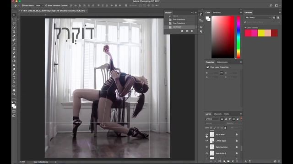Open the Edit Toolbar three-dots button
Image resolution: width=293 pixels, height=164 pixels.
[14, 98]
